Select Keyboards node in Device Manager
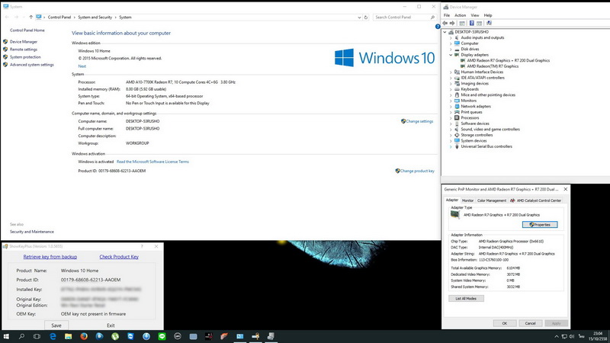 click(x=470, y=89)
